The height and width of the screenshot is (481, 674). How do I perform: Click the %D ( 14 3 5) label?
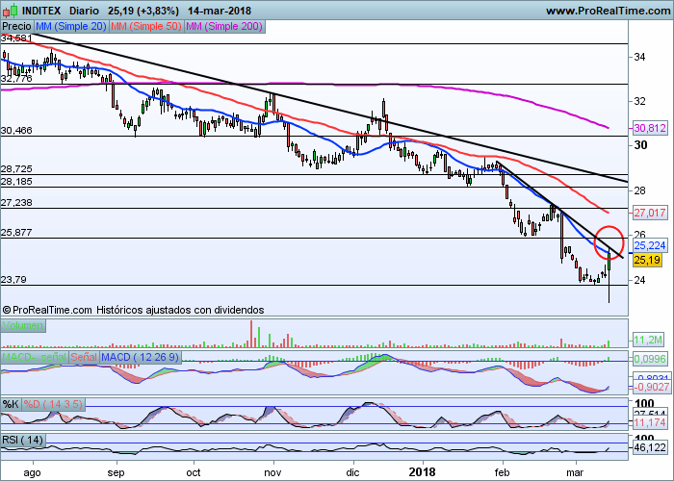point(53,405)
